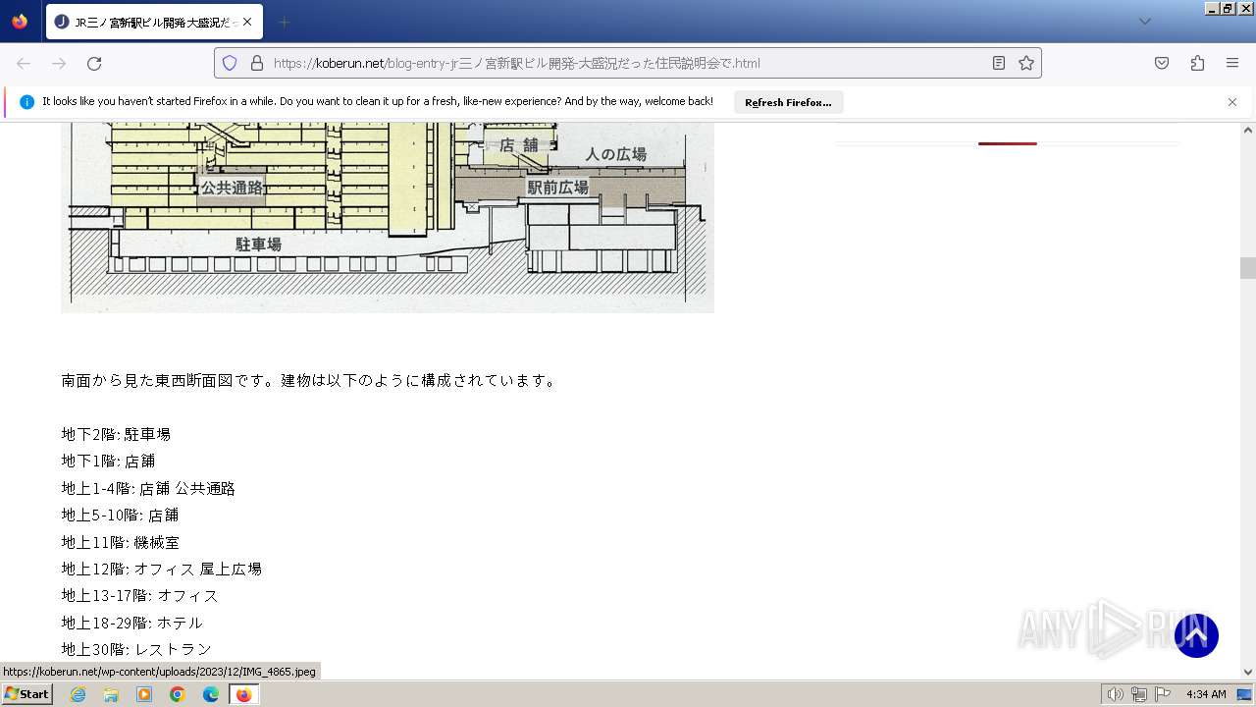
Task: Dismiss the Firefox refresh notification bar
Action: [x=1232, y=102]
